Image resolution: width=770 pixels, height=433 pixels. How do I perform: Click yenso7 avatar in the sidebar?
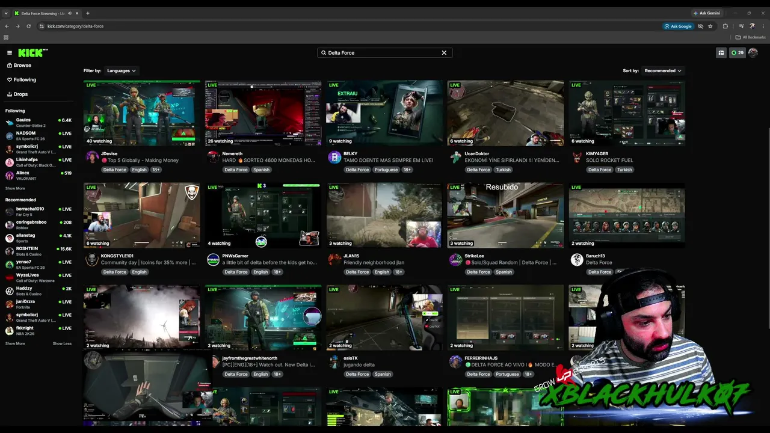[10, 265]
